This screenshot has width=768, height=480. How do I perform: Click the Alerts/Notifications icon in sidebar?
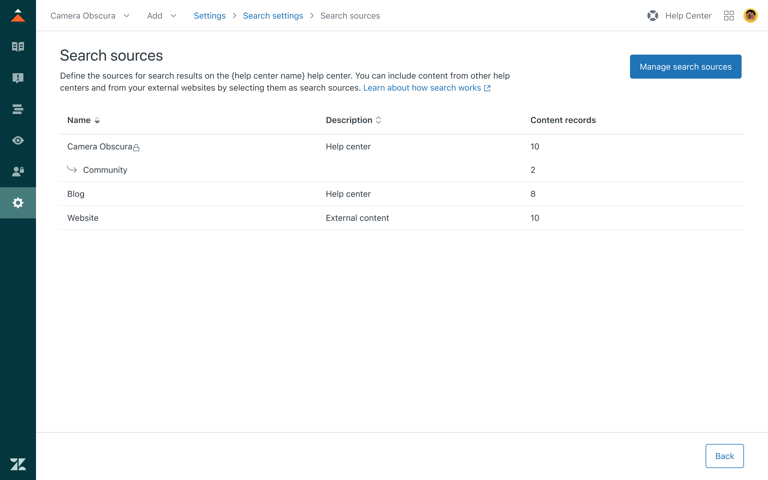point(18,77)
